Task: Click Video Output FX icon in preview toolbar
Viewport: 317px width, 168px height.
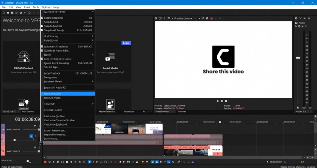Action: tap(164, 18)
